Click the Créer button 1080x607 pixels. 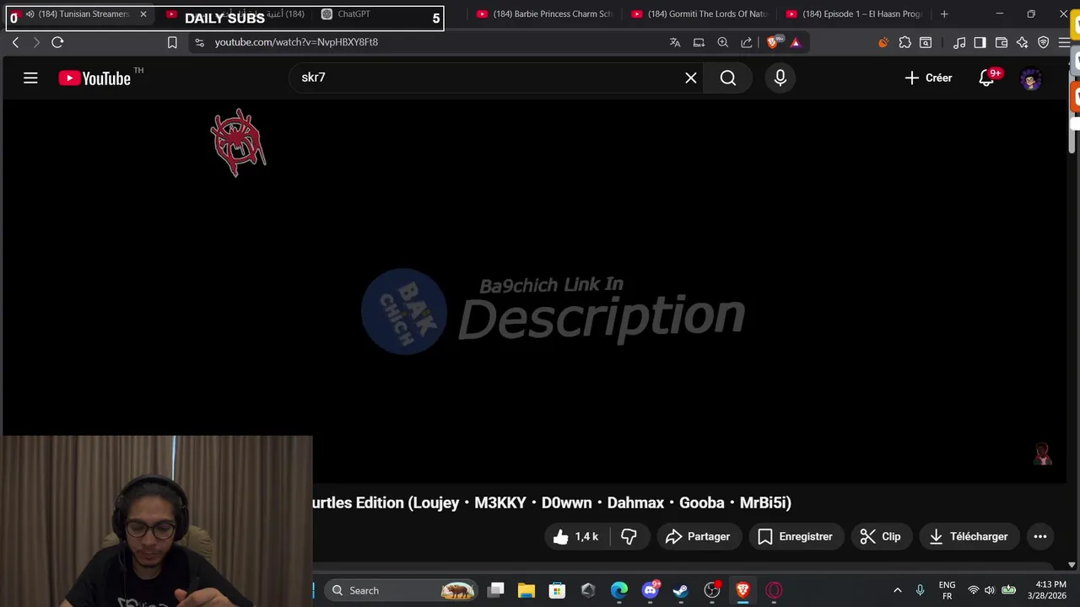coord(928,78)
